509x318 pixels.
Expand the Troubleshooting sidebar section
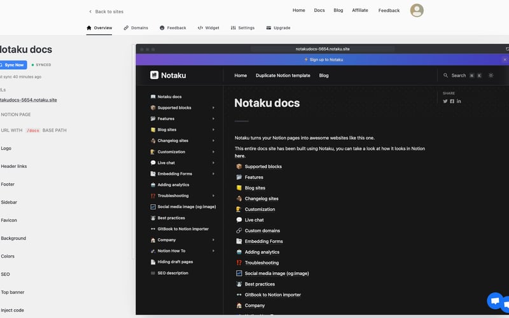click(x=213, y=196)
